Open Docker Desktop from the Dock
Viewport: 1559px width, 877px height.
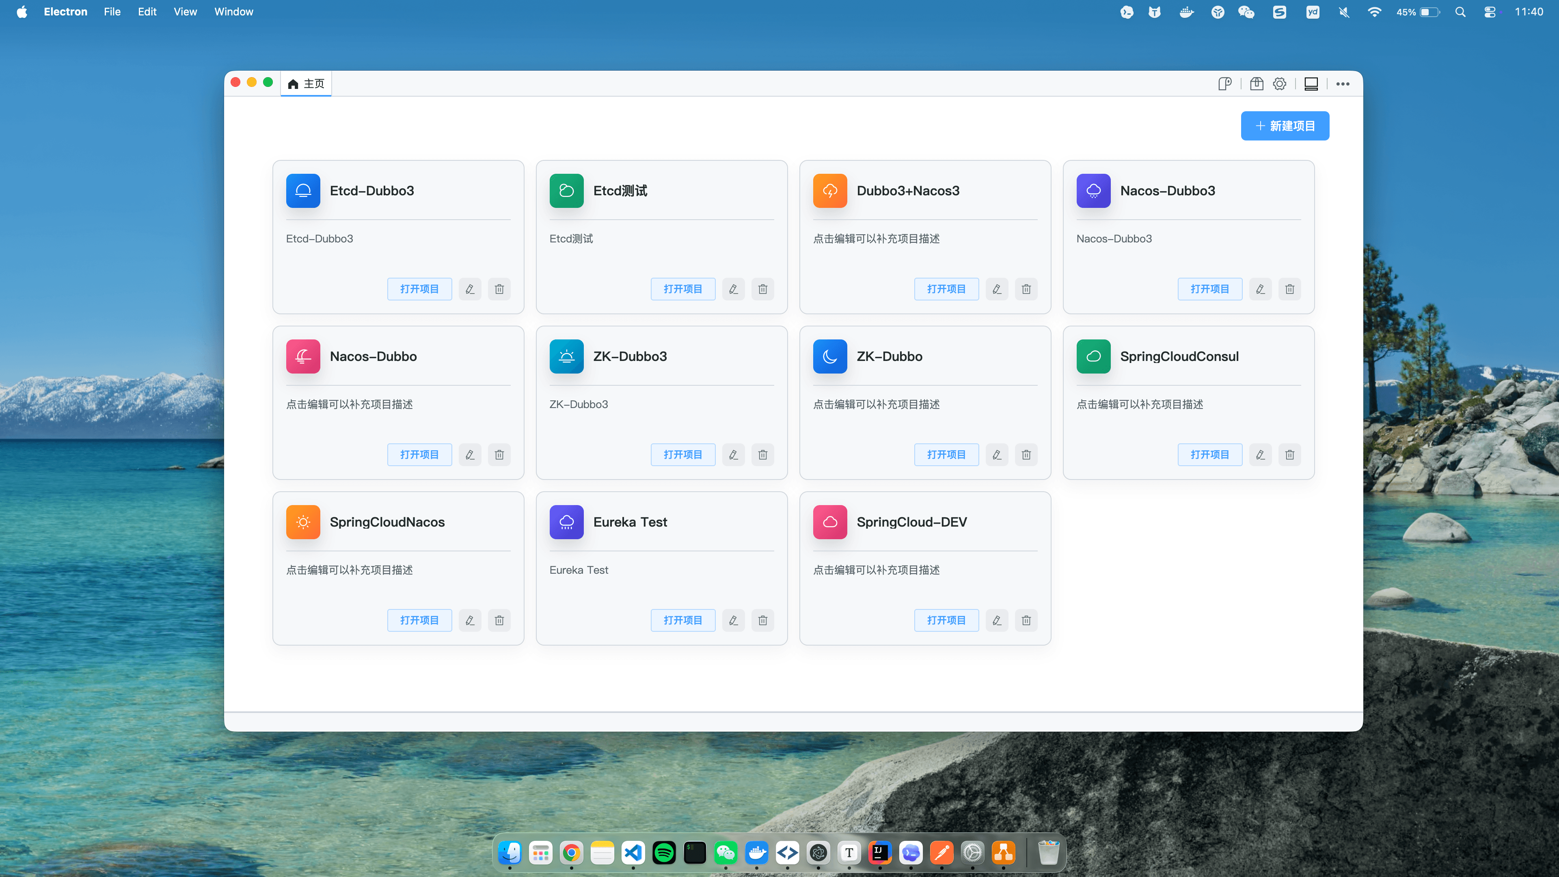coord(756,853)
